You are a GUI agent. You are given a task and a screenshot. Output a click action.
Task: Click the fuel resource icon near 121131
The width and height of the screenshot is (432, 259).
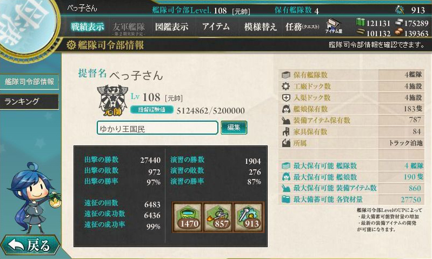click(x=360, y=22)
